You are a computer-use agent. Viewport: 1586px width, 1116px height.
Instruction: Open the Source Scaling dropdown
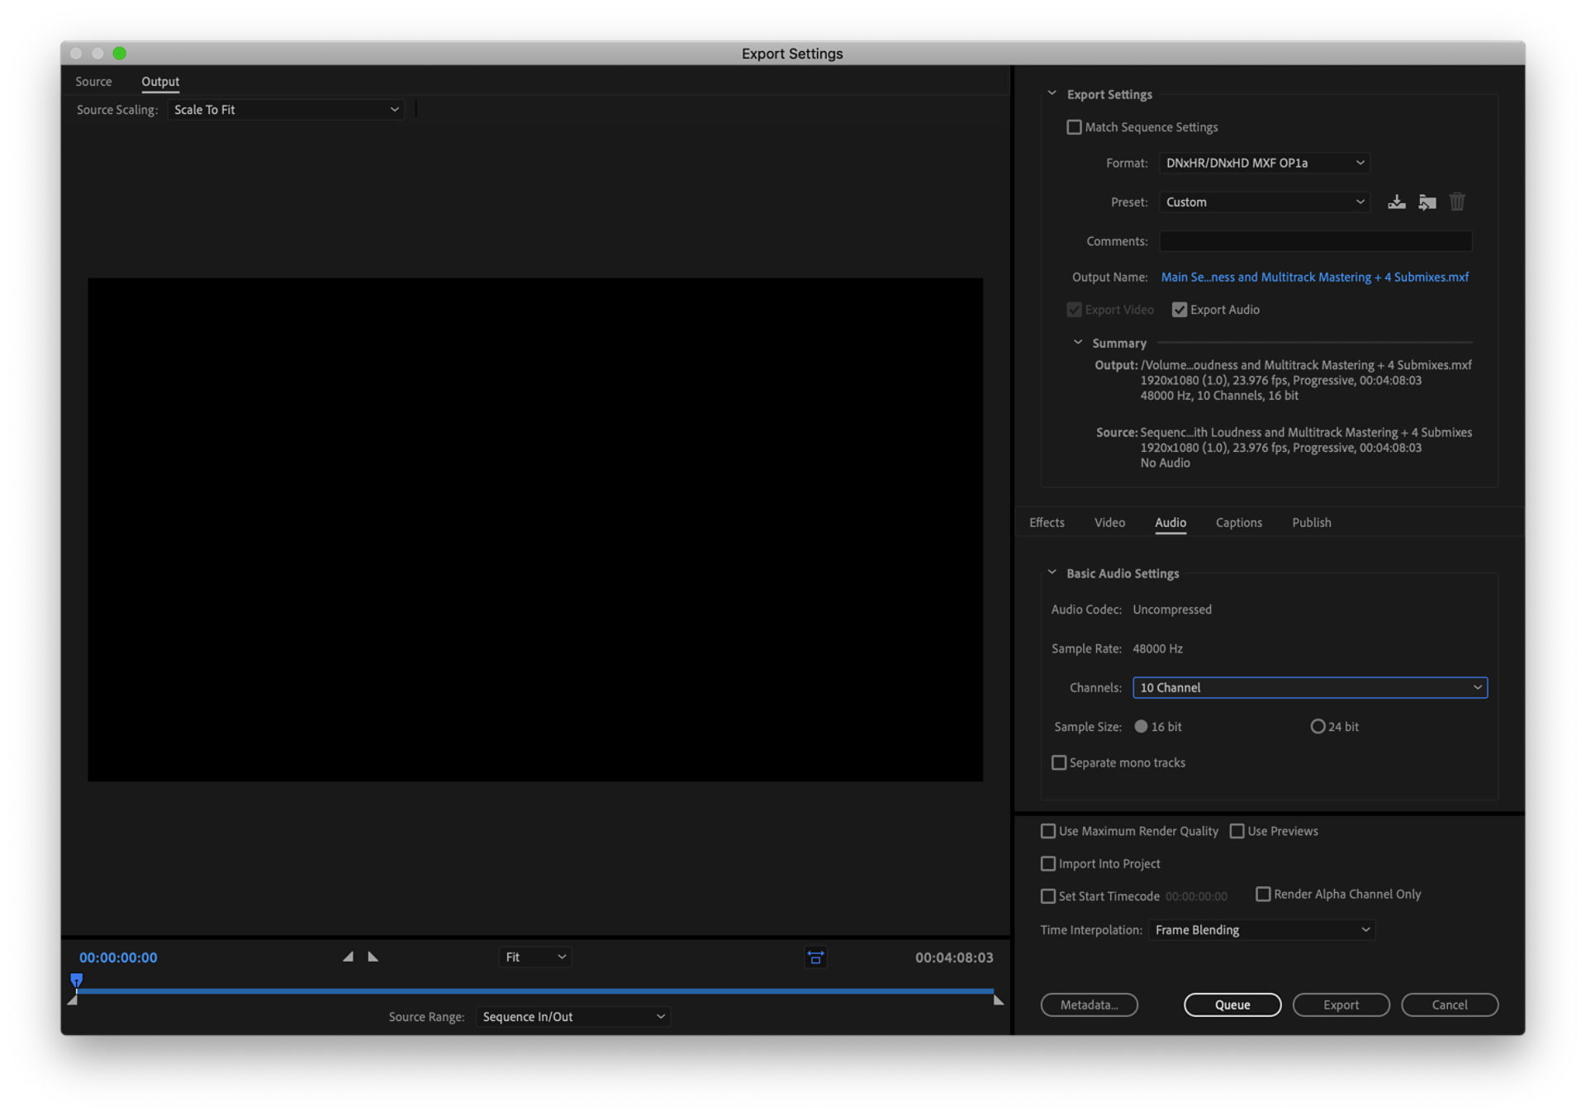286,109
